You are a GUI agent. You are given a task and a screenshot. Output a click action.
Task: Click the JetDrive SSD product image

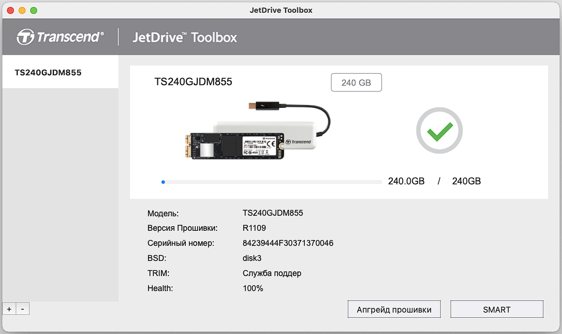pos(258,131)
